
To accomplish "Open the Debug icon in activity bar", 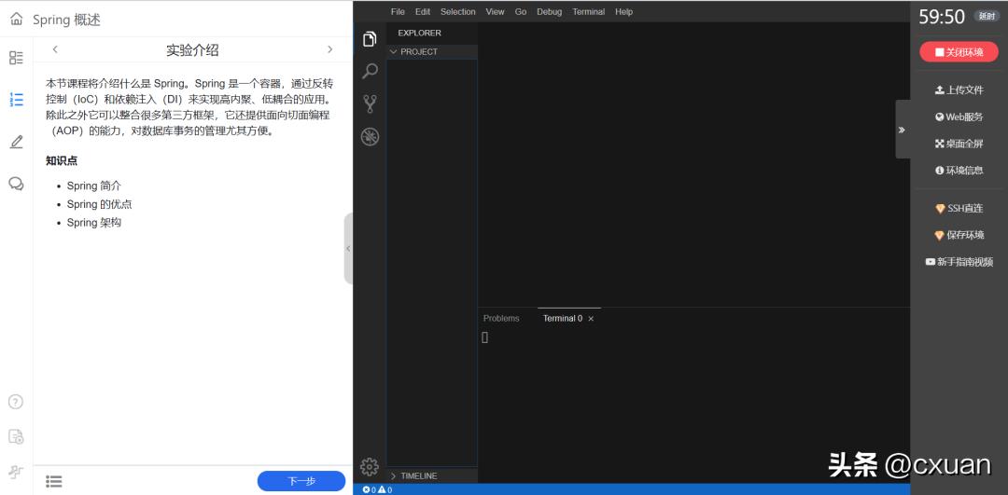I will pyautogui.click(x=370, y=137).
